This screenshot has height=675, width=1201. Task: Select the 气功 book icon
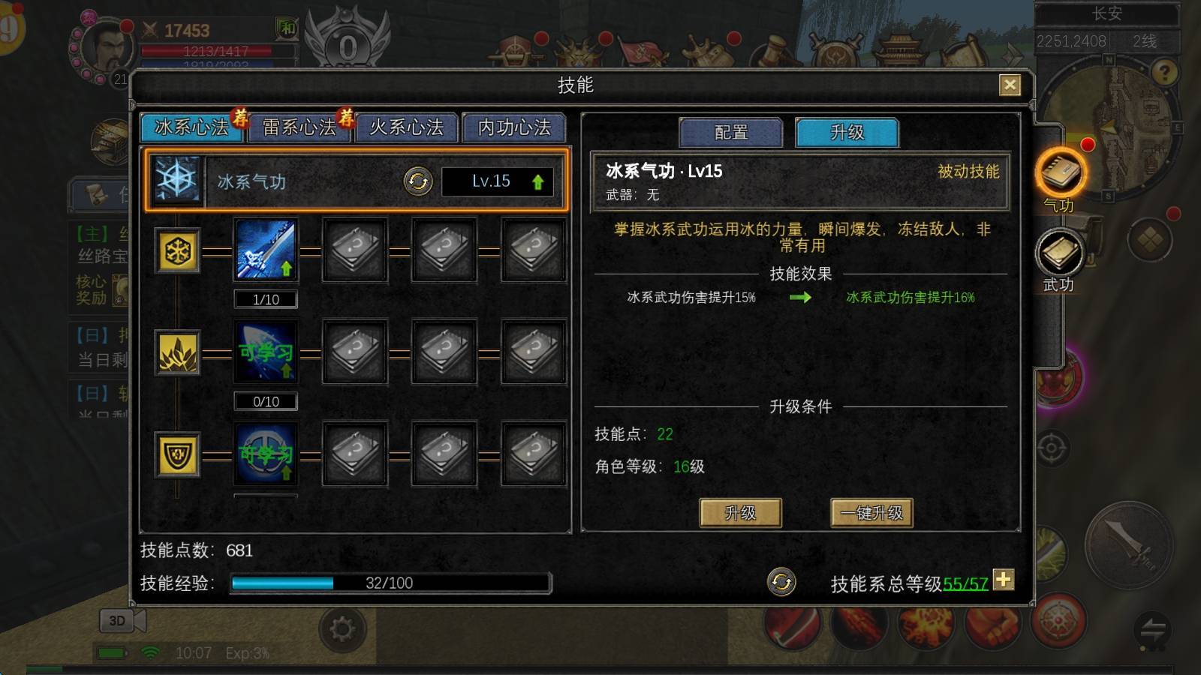point(1059,174)
